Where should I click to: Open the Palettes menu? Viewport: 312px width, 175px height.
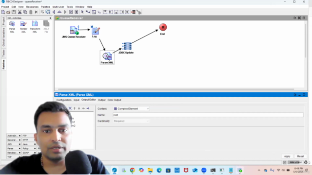pos(45,7)
